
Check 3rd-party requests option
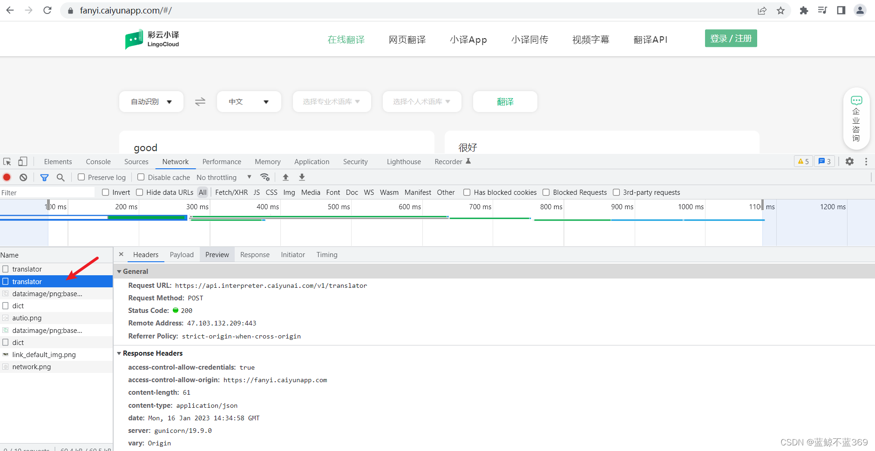point(616,192)
